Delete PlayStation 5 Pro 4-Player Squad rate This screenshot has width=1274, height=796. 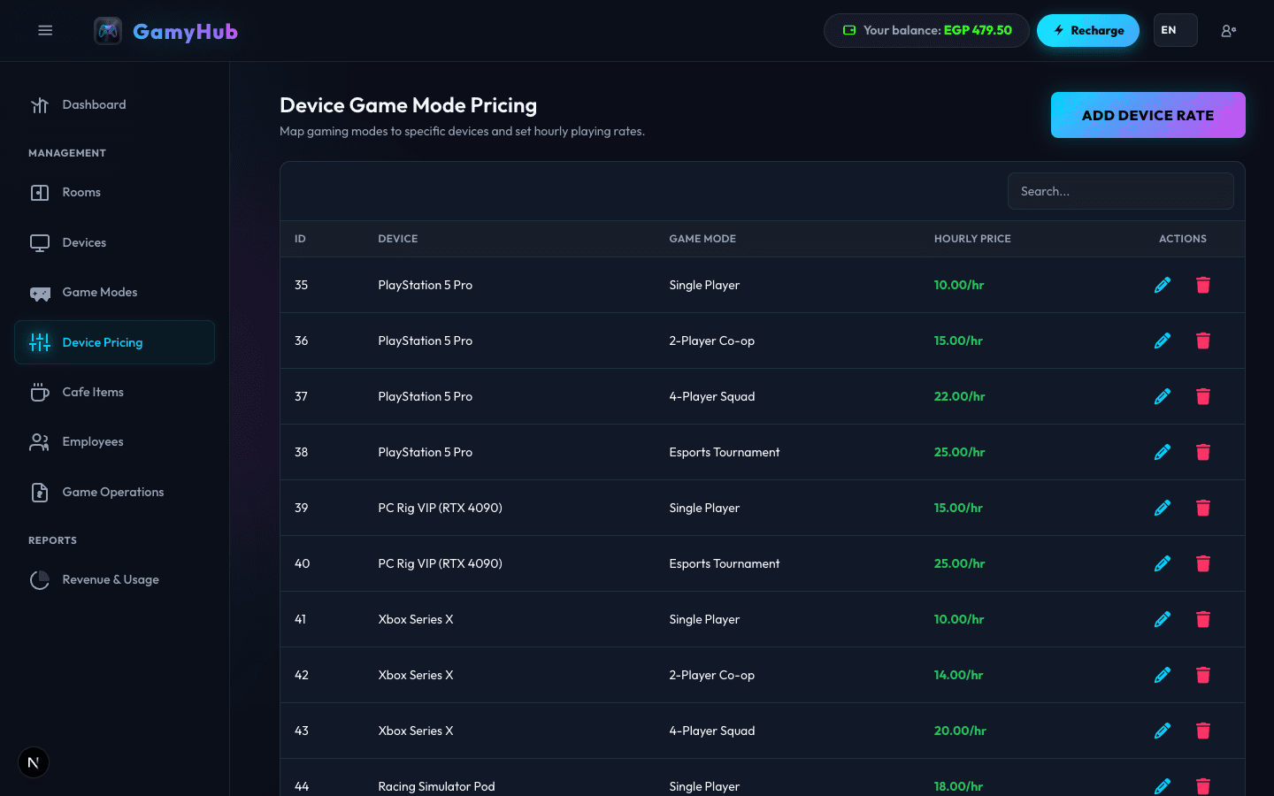pyautogui.click(x=1203, y=396)
